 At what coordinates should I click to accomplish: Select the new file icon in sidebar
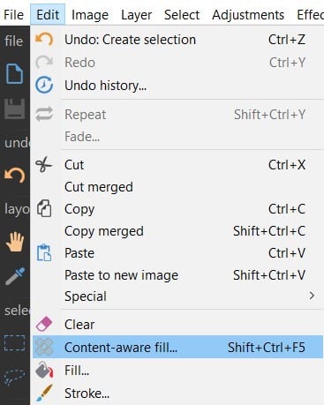pyautogui.click(x=14, y=73)
